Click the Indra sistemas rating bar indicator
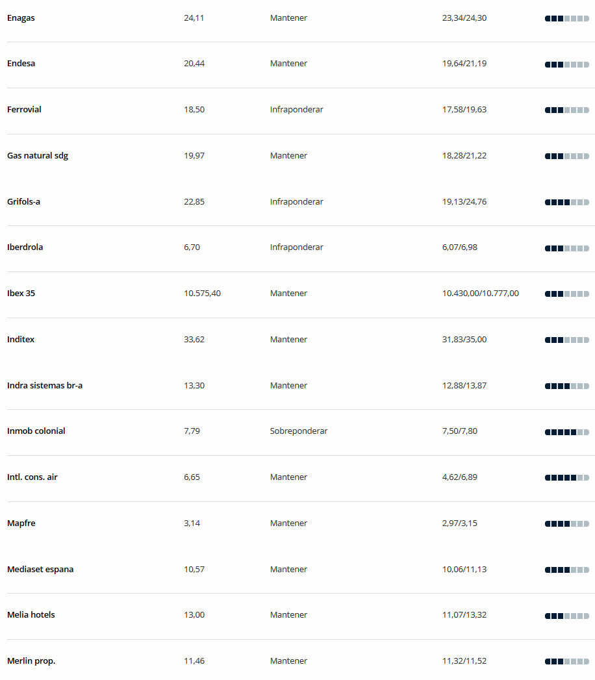This screenshot has width=595, height=680. pos(567,386)
